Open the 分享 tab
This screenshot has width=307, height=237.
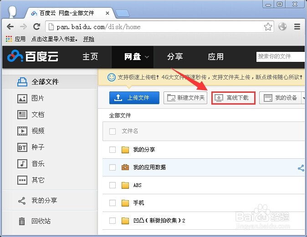tap(175, 57)
